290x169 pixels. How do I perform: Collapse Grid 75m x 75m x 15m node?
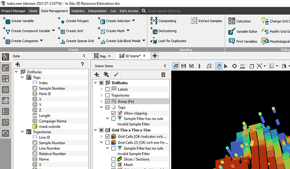point(95,130)
